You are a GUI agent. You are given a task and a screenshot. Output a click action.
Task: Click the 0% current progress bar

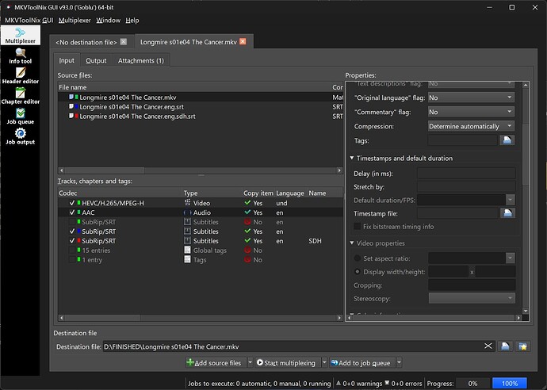pyautogui.click(x=472, y=384)
